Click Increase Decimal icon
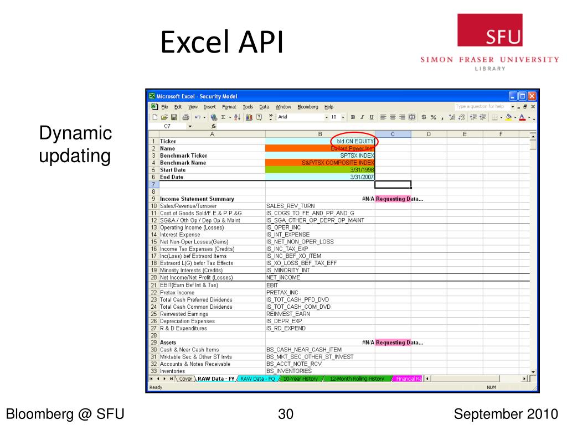The image size is (567, 425). point(452,117)
